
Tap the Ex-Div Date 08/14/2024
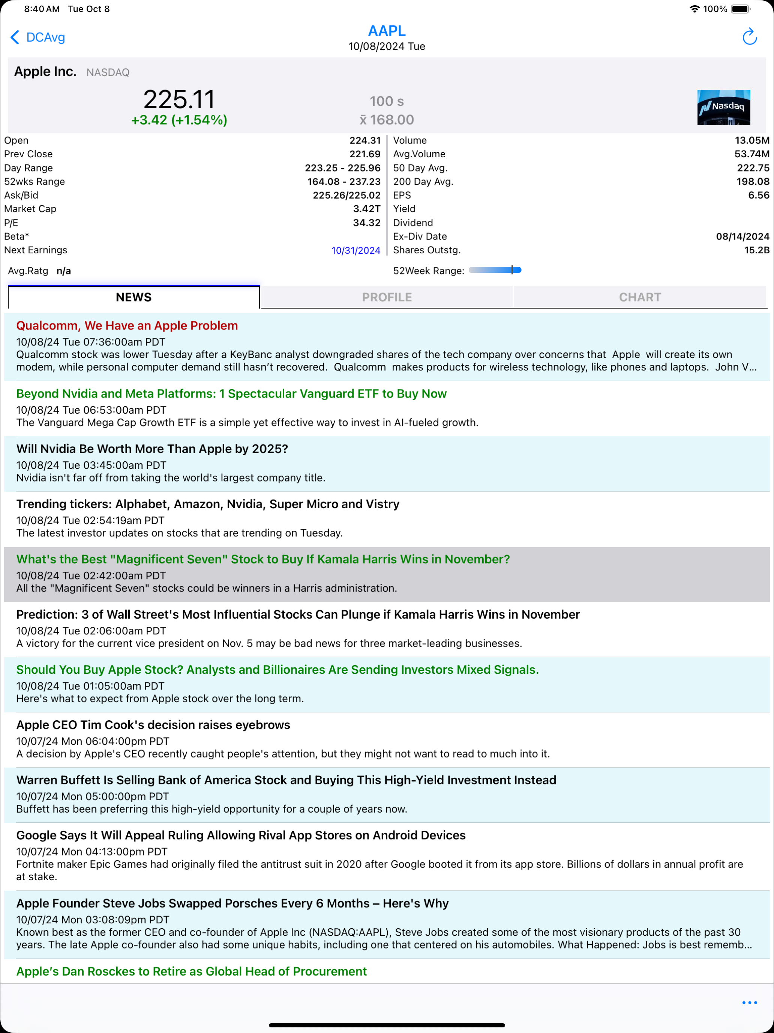tap(743, 236)
